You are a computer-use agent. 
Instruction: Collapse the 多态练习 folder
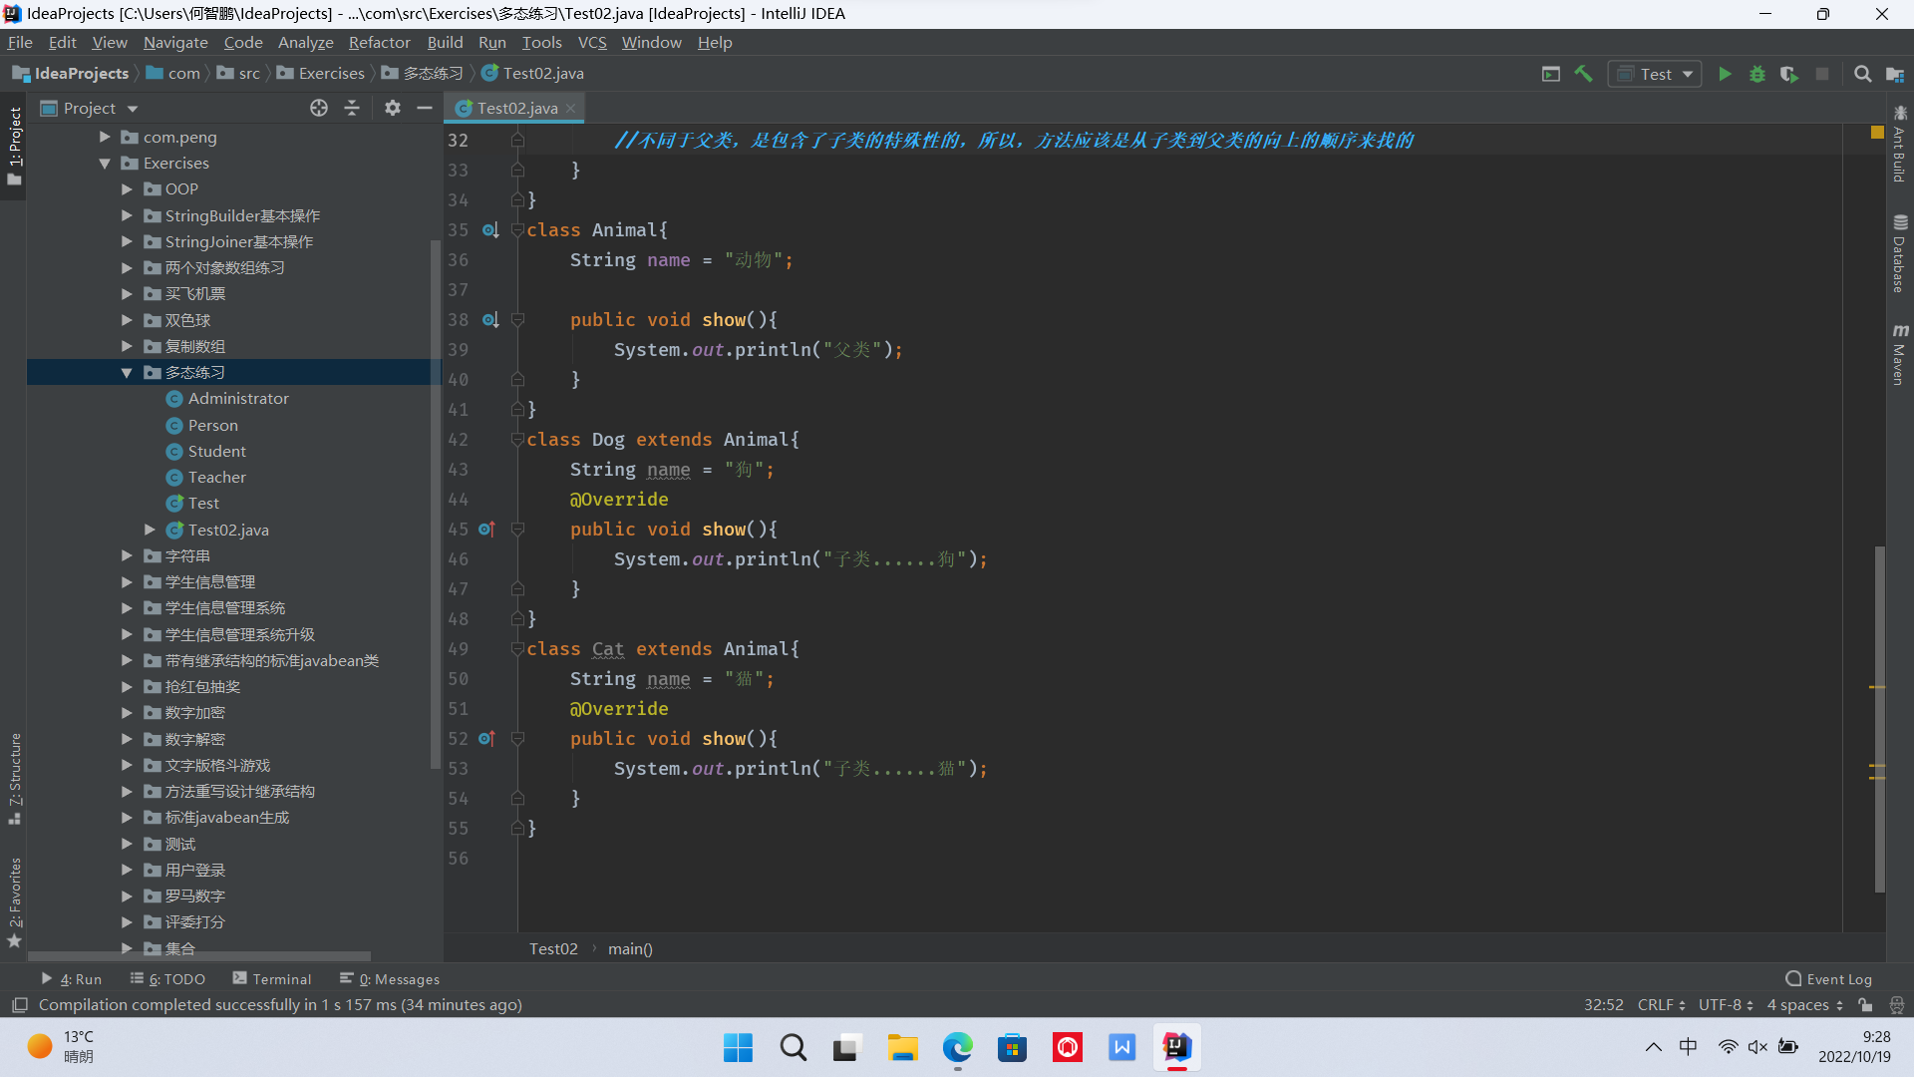pyautogui.click(x=127, y=373)
